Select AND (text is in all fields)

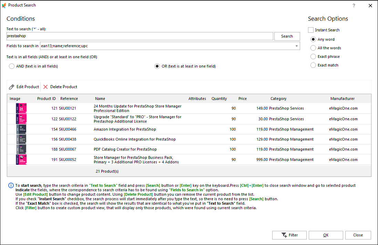(12, 66)
